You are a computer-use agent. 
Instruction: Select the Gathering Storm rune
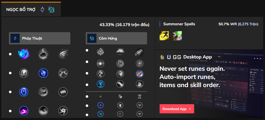63,111
